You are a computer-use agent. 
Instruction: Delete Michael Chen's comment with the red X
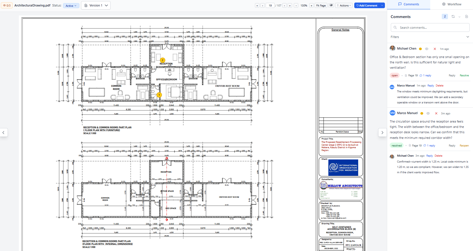(x=435, y=49)
